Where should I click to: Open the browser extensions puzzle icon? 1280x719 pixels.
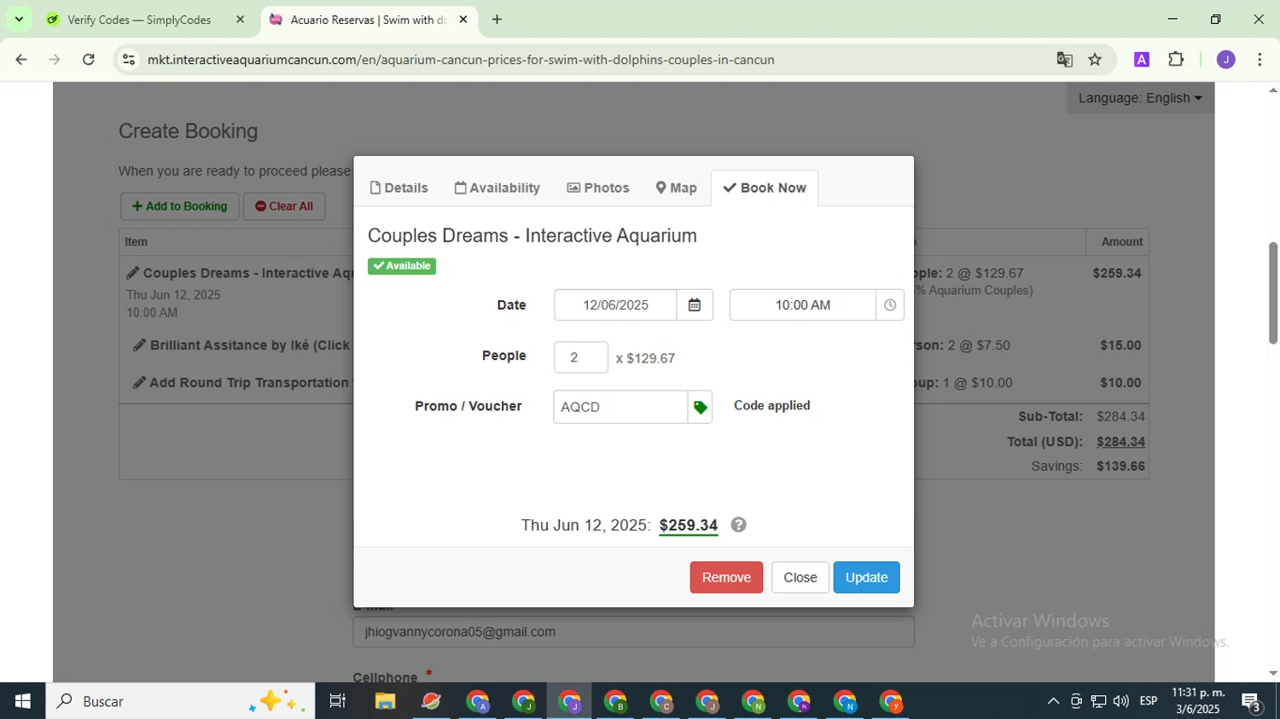pos(1176,60)
